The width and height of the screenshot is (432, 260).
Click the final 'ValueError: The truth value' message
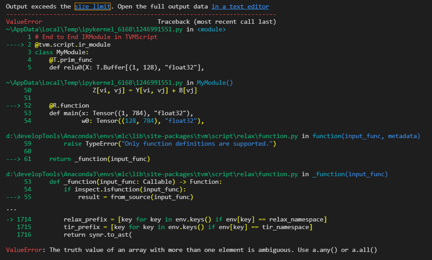click(x=192, y=250)
